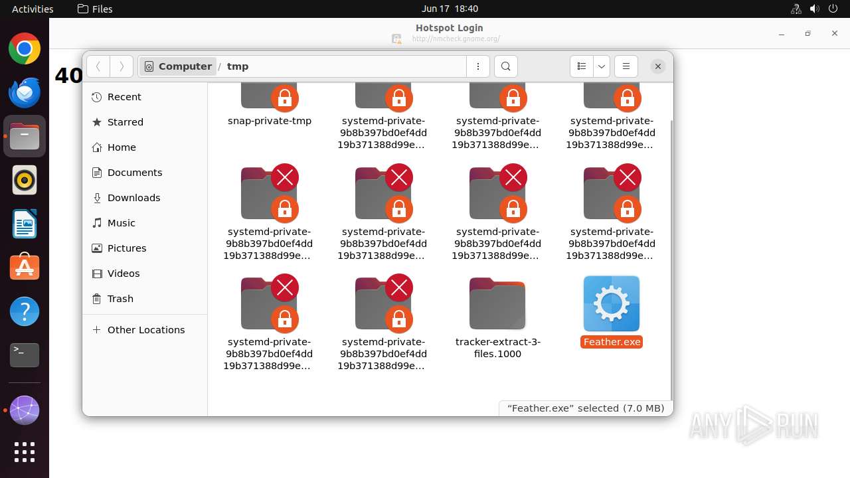The image size is (850, 478).
Task: Show Applications grid in the dock
Action: click(25, 452)
